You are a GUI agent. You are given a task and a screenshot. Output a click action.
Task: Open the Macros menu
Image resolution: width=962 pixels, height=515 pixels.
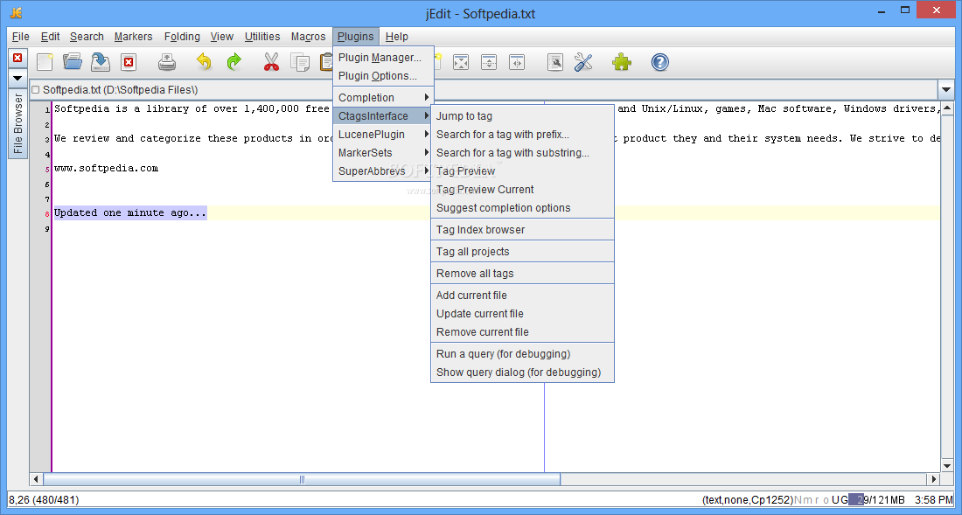click(x=308, y=37)
